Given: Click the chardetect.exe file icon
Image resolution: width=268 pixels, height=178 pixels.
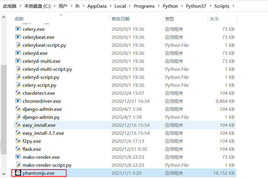Looking at the screenshot, I should tap(18, 93).
